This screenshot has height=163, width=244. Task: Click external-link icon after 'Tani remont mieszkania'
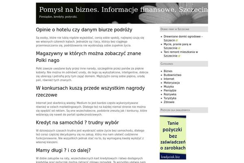[179, 56]
